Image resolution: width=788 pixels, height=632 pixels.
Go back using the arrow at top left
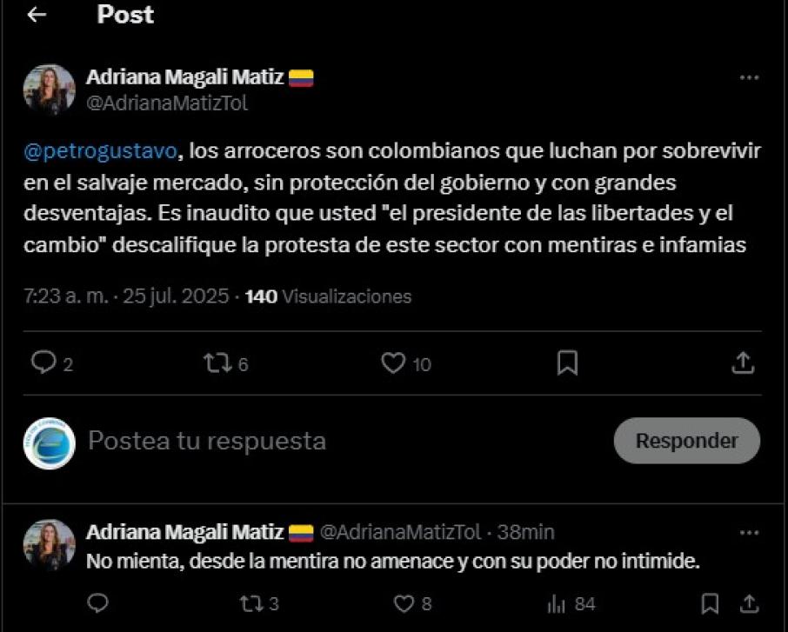(x=35, y=15)
